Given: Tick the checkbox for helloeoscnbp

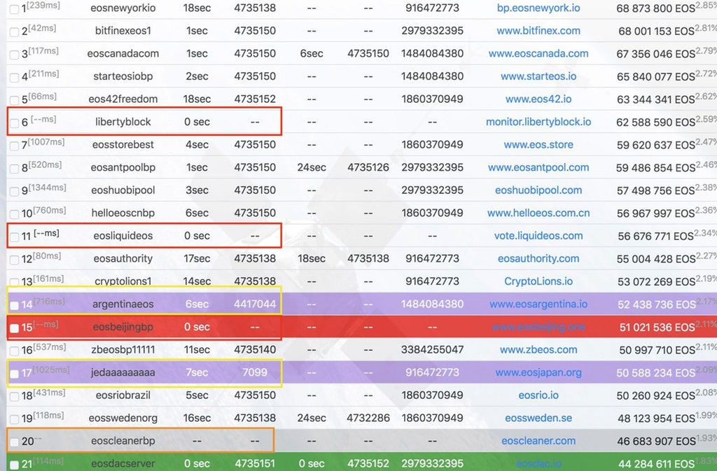Looking at the screenshot, I should [x=14, y=213].
